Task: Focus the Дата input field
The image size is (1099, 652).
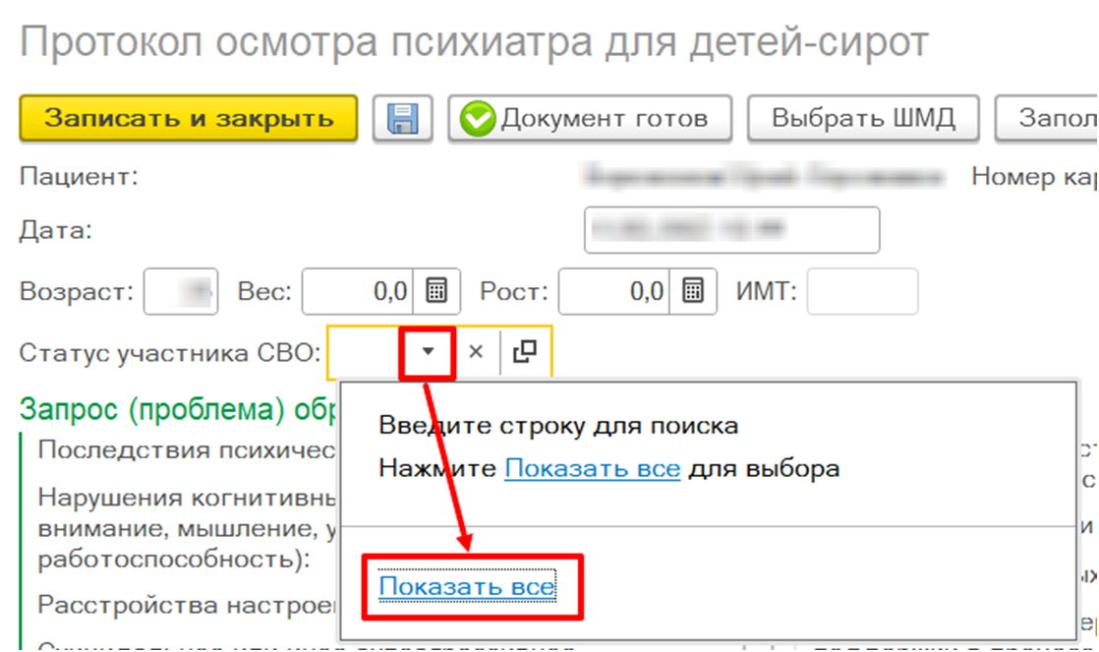Action: (731, 230)
